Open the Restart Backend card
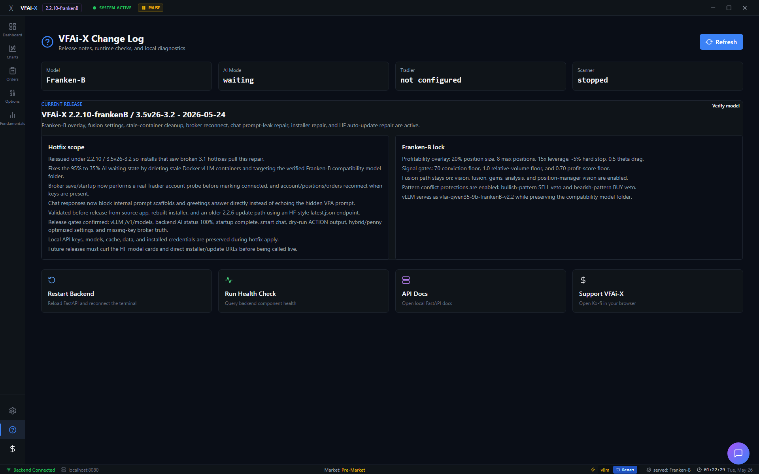 click(126, 291)
